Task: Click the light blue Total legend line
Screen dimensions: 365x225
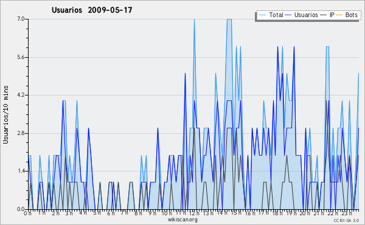Action: (262, 15)
